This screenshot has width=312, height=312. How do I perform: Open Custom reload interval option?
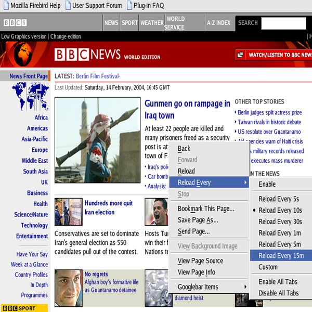coord(281,267)
